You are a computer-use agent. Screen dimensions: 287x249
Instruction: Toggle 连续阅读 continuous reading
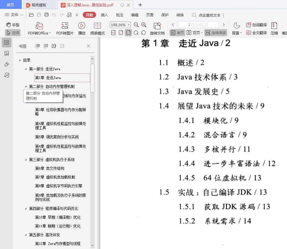(x=216, y=33)
